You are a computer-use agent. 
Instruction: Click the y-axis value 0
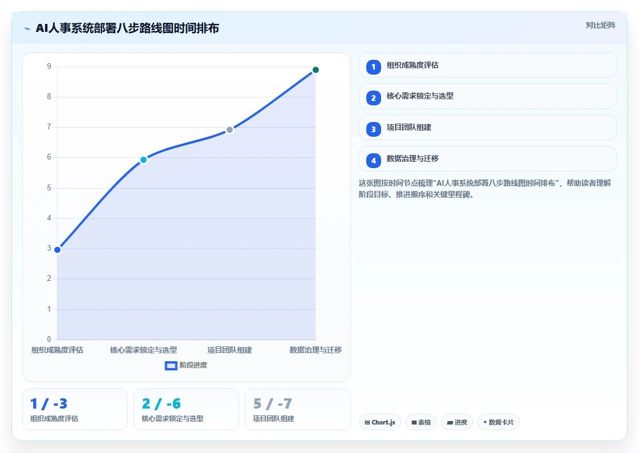tap(49, 339)
